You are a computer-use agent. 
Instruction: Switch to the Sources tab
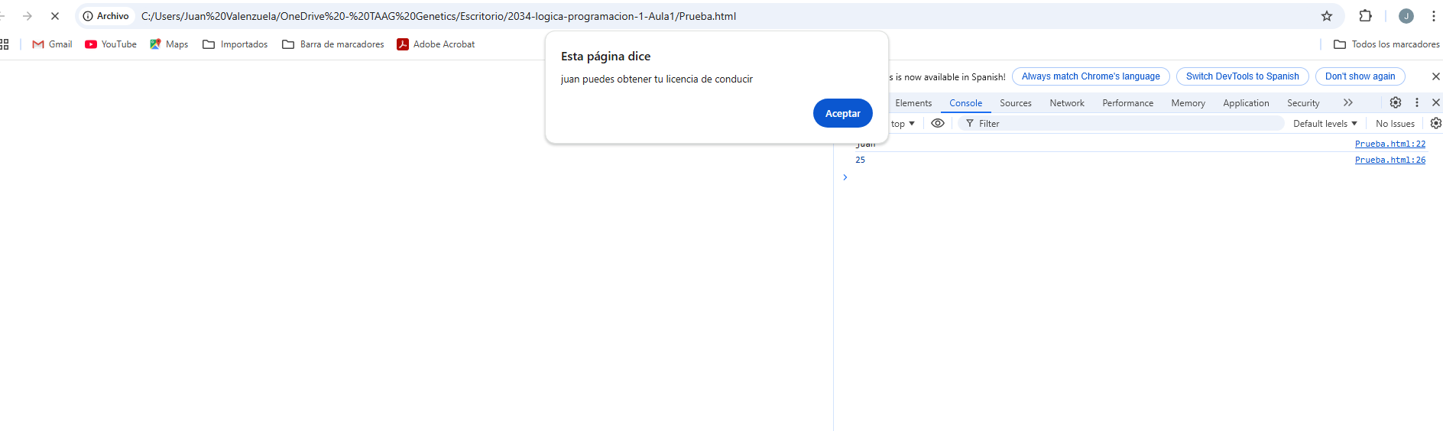1015,103
